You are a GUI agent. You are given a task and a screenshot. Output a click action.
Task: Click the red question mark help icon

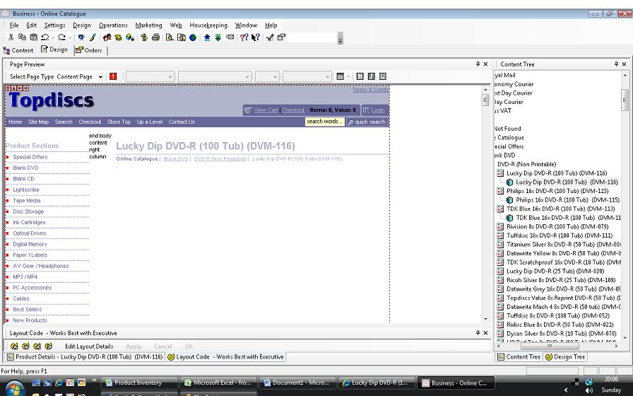244,37
